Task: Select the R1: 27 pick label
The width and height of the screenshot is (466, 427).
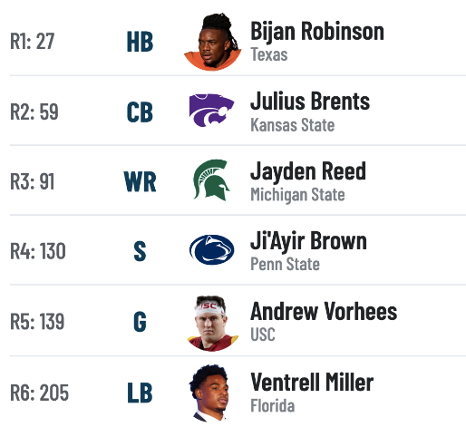Action: pos(33,41)
